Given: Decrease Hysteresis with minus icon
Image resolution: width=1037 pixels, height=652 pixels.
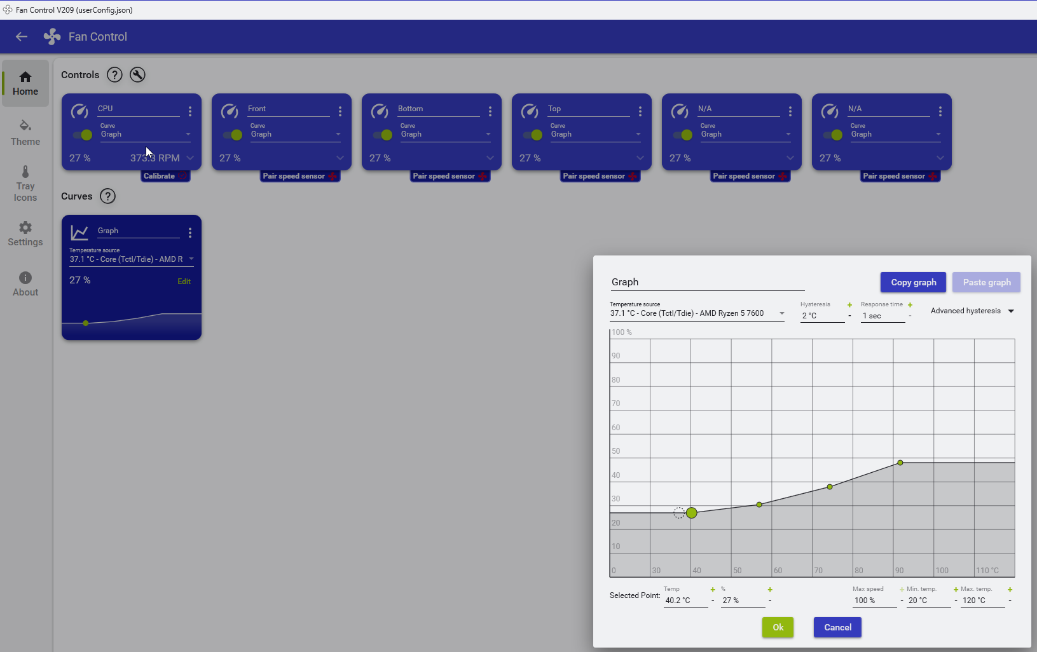Looking at the screenshot, I should click(849, 316).
